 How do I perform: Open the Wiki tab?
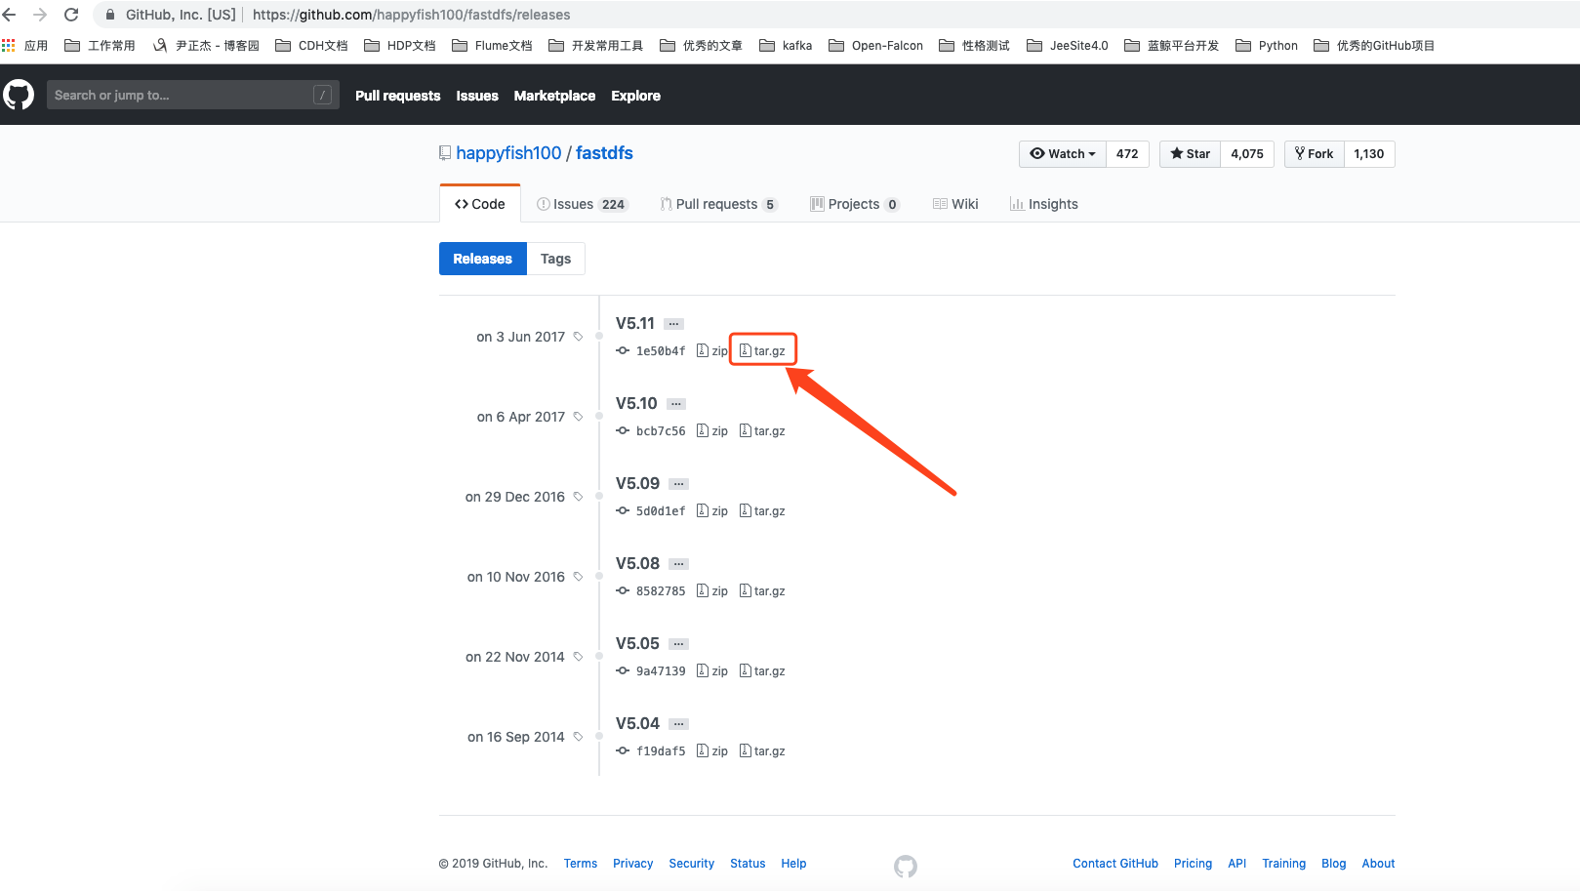click(955, 204)
